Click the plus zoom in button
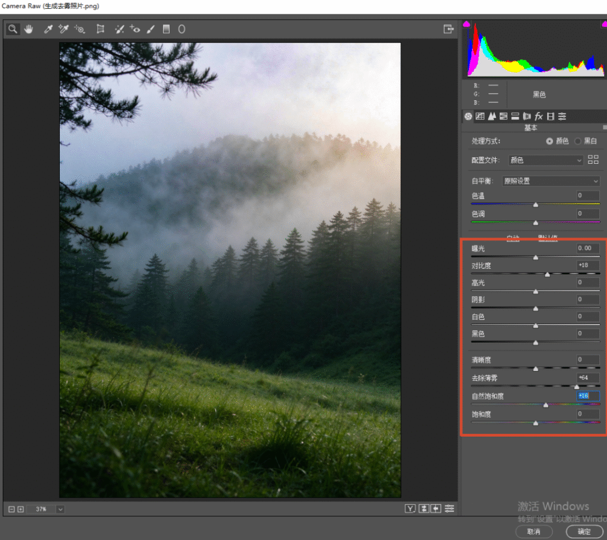This screenshot has width=607, height=540. point(21,509)
